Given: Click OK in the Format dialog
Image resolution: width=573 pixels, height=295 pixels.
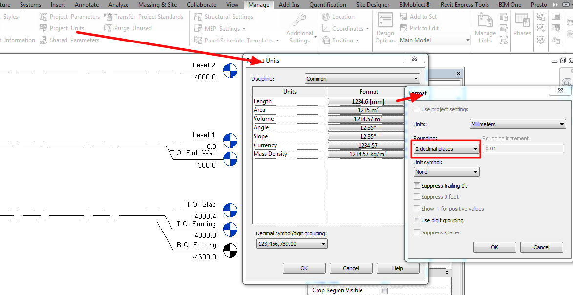Looking at the screenshot, I should (x=494, y=247).
